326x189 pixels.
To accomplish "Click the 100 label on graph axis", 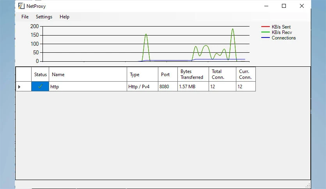I will (x=35, y=44).
